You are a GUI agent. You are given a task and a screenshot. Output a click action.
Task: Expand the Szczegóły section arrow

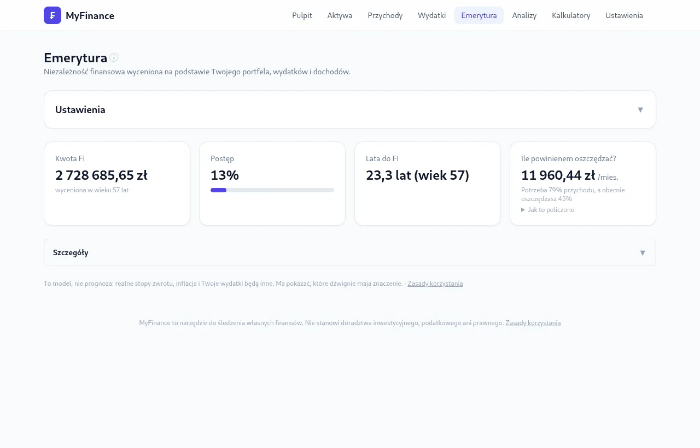643,252
